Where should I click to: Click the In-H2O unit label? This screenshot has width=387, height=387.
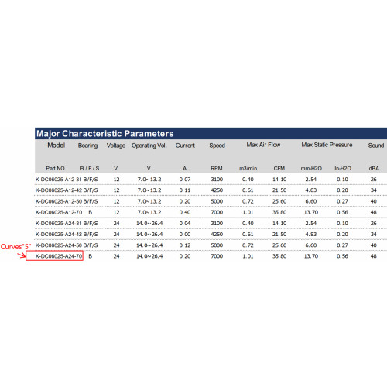(x=343, y=168)
